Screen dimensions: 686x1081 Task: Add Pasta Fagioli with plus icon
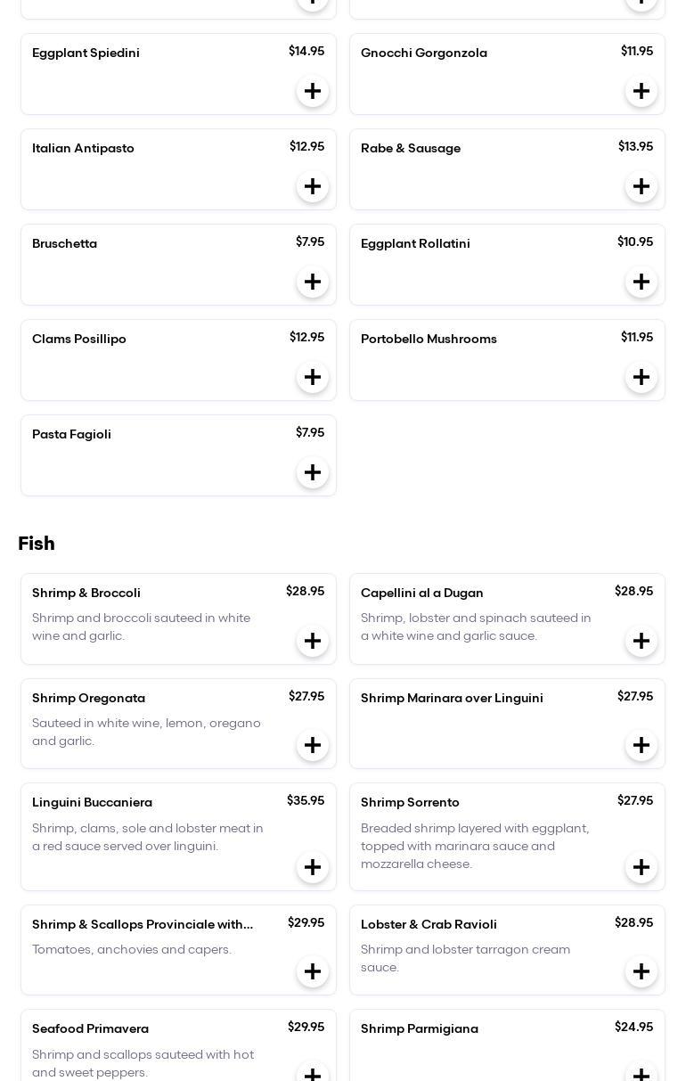(313, 472)
